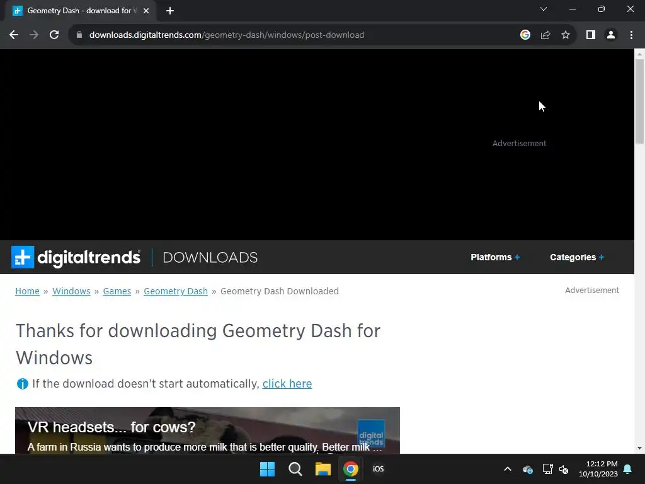The image size is (645, 484).
Task: Click the forward navigation arrow
Action: 34,35
